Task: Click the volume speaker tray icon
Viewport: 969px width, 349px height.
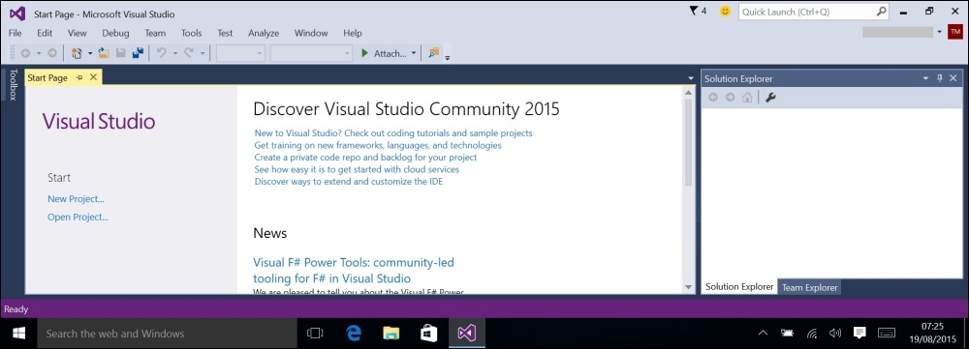Action: (835, 333)
